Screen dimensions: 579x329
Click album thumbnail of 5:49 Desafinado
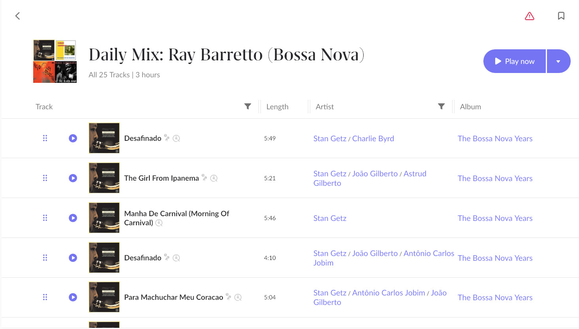click(104, 138)
